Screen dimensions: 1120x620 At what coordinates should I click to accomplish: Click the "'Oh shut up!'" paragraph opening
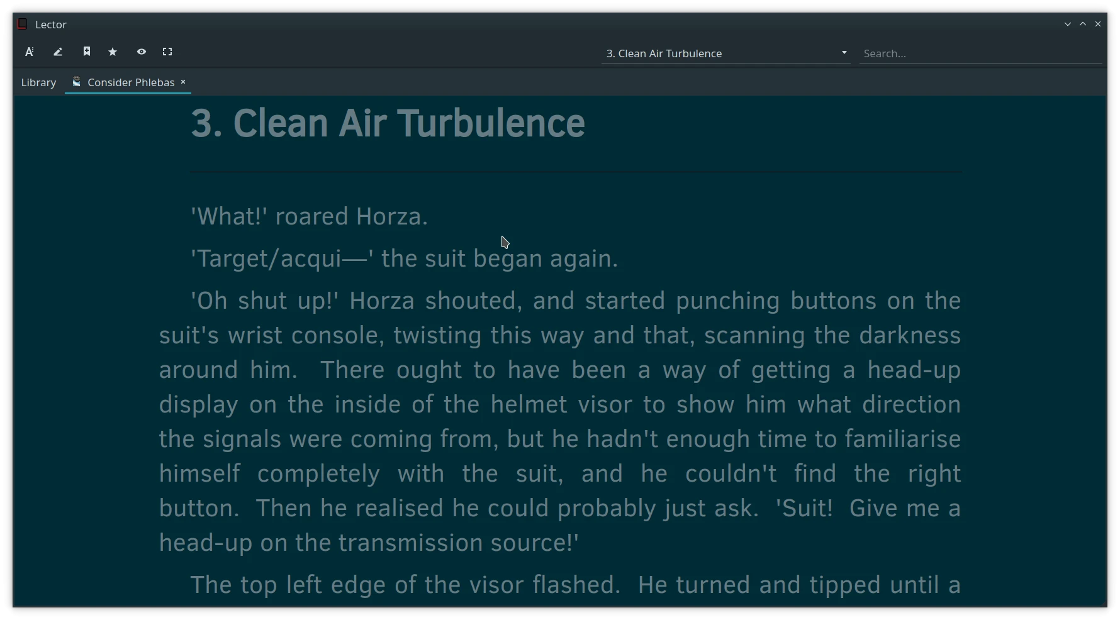click(264, 301)
